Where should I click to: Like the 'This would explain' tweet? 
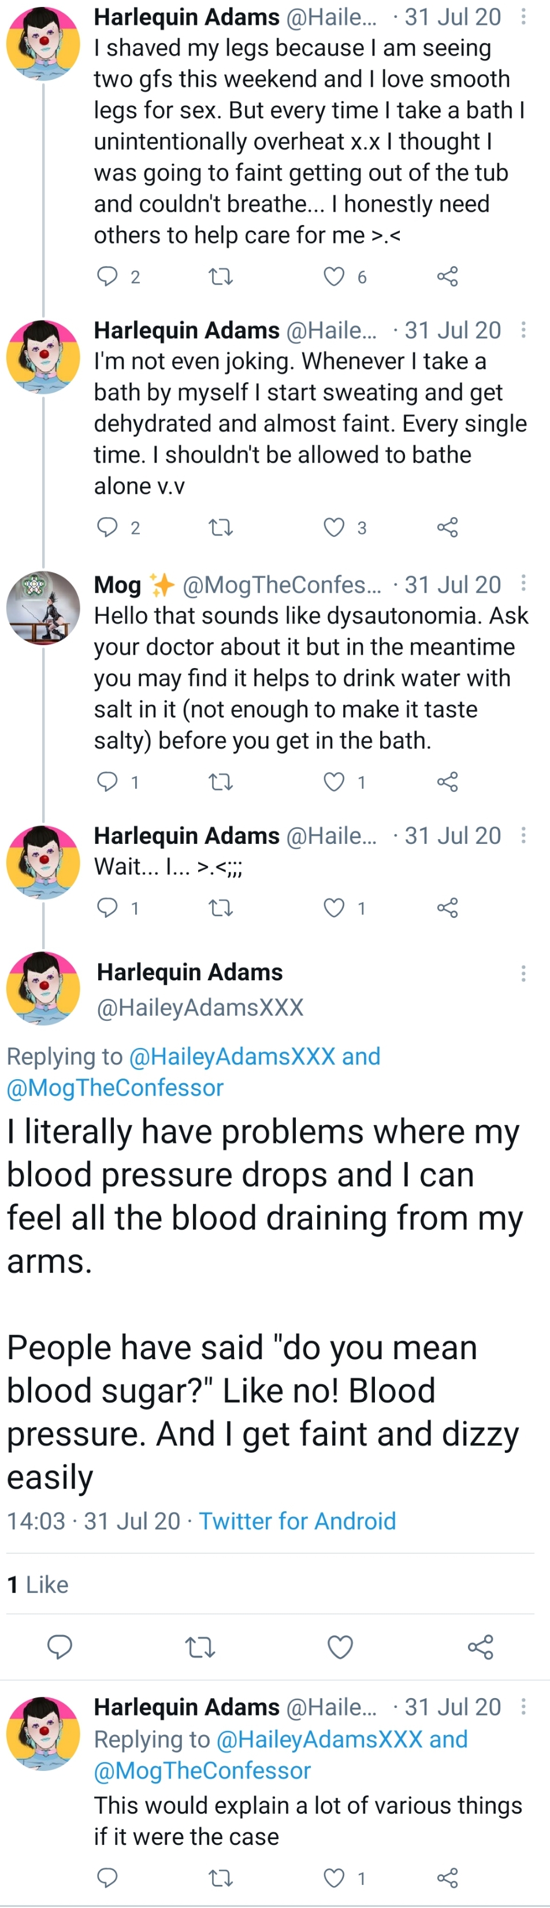coord(335,1877)
